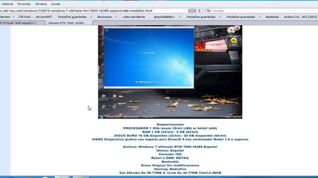Open the search engine magnifier dropdown
318x178 pixels.
[209, 11]
